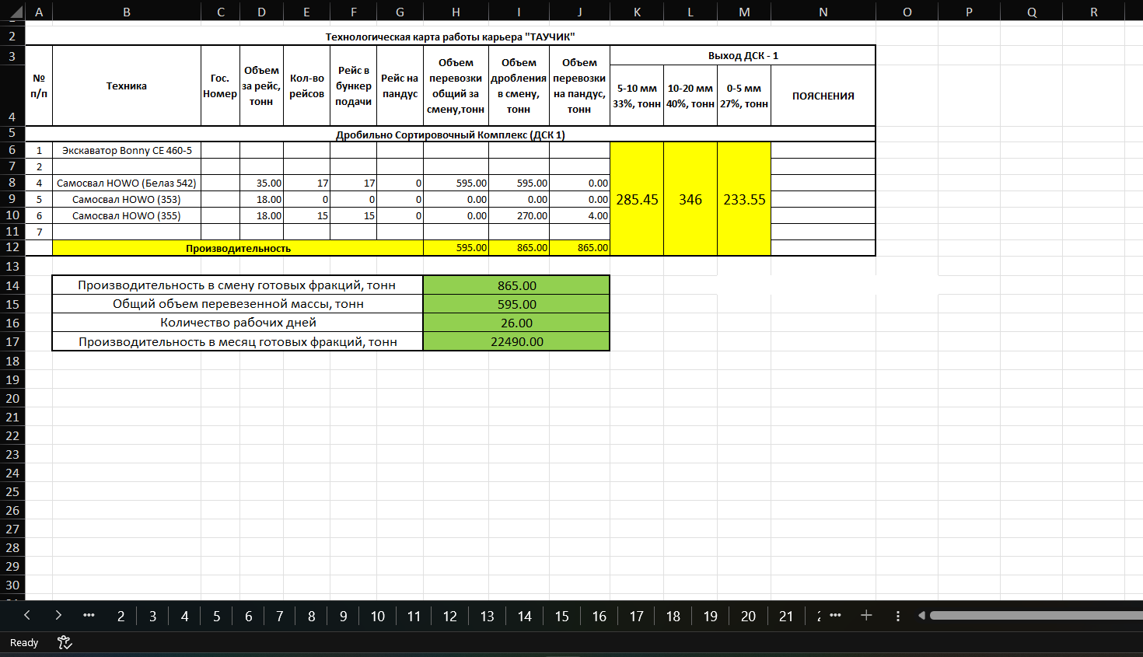Click the horizontal scrollbar thumb

[x=1036, y=616]
